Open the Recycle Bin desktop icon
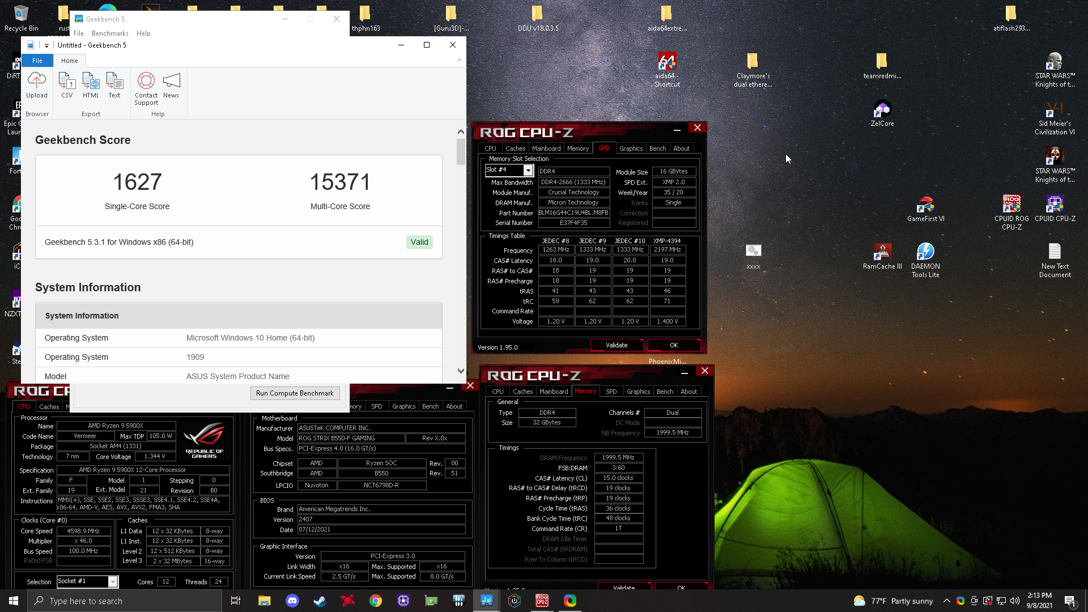The height and width of the screenshot is (612, 1088). (22, 18)
